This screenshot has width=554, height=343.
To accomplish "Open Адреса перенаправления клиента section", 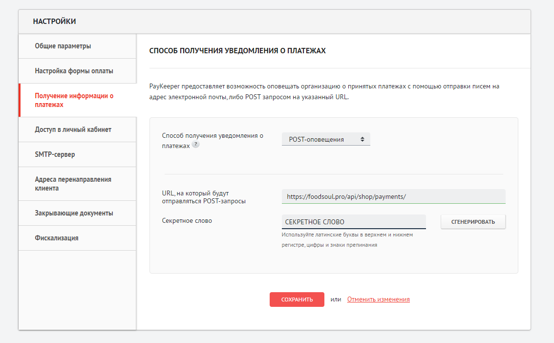I will [x=73, y=184].
